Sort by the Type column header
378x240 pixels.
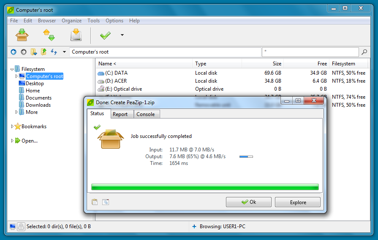click(x=217, y=64)
